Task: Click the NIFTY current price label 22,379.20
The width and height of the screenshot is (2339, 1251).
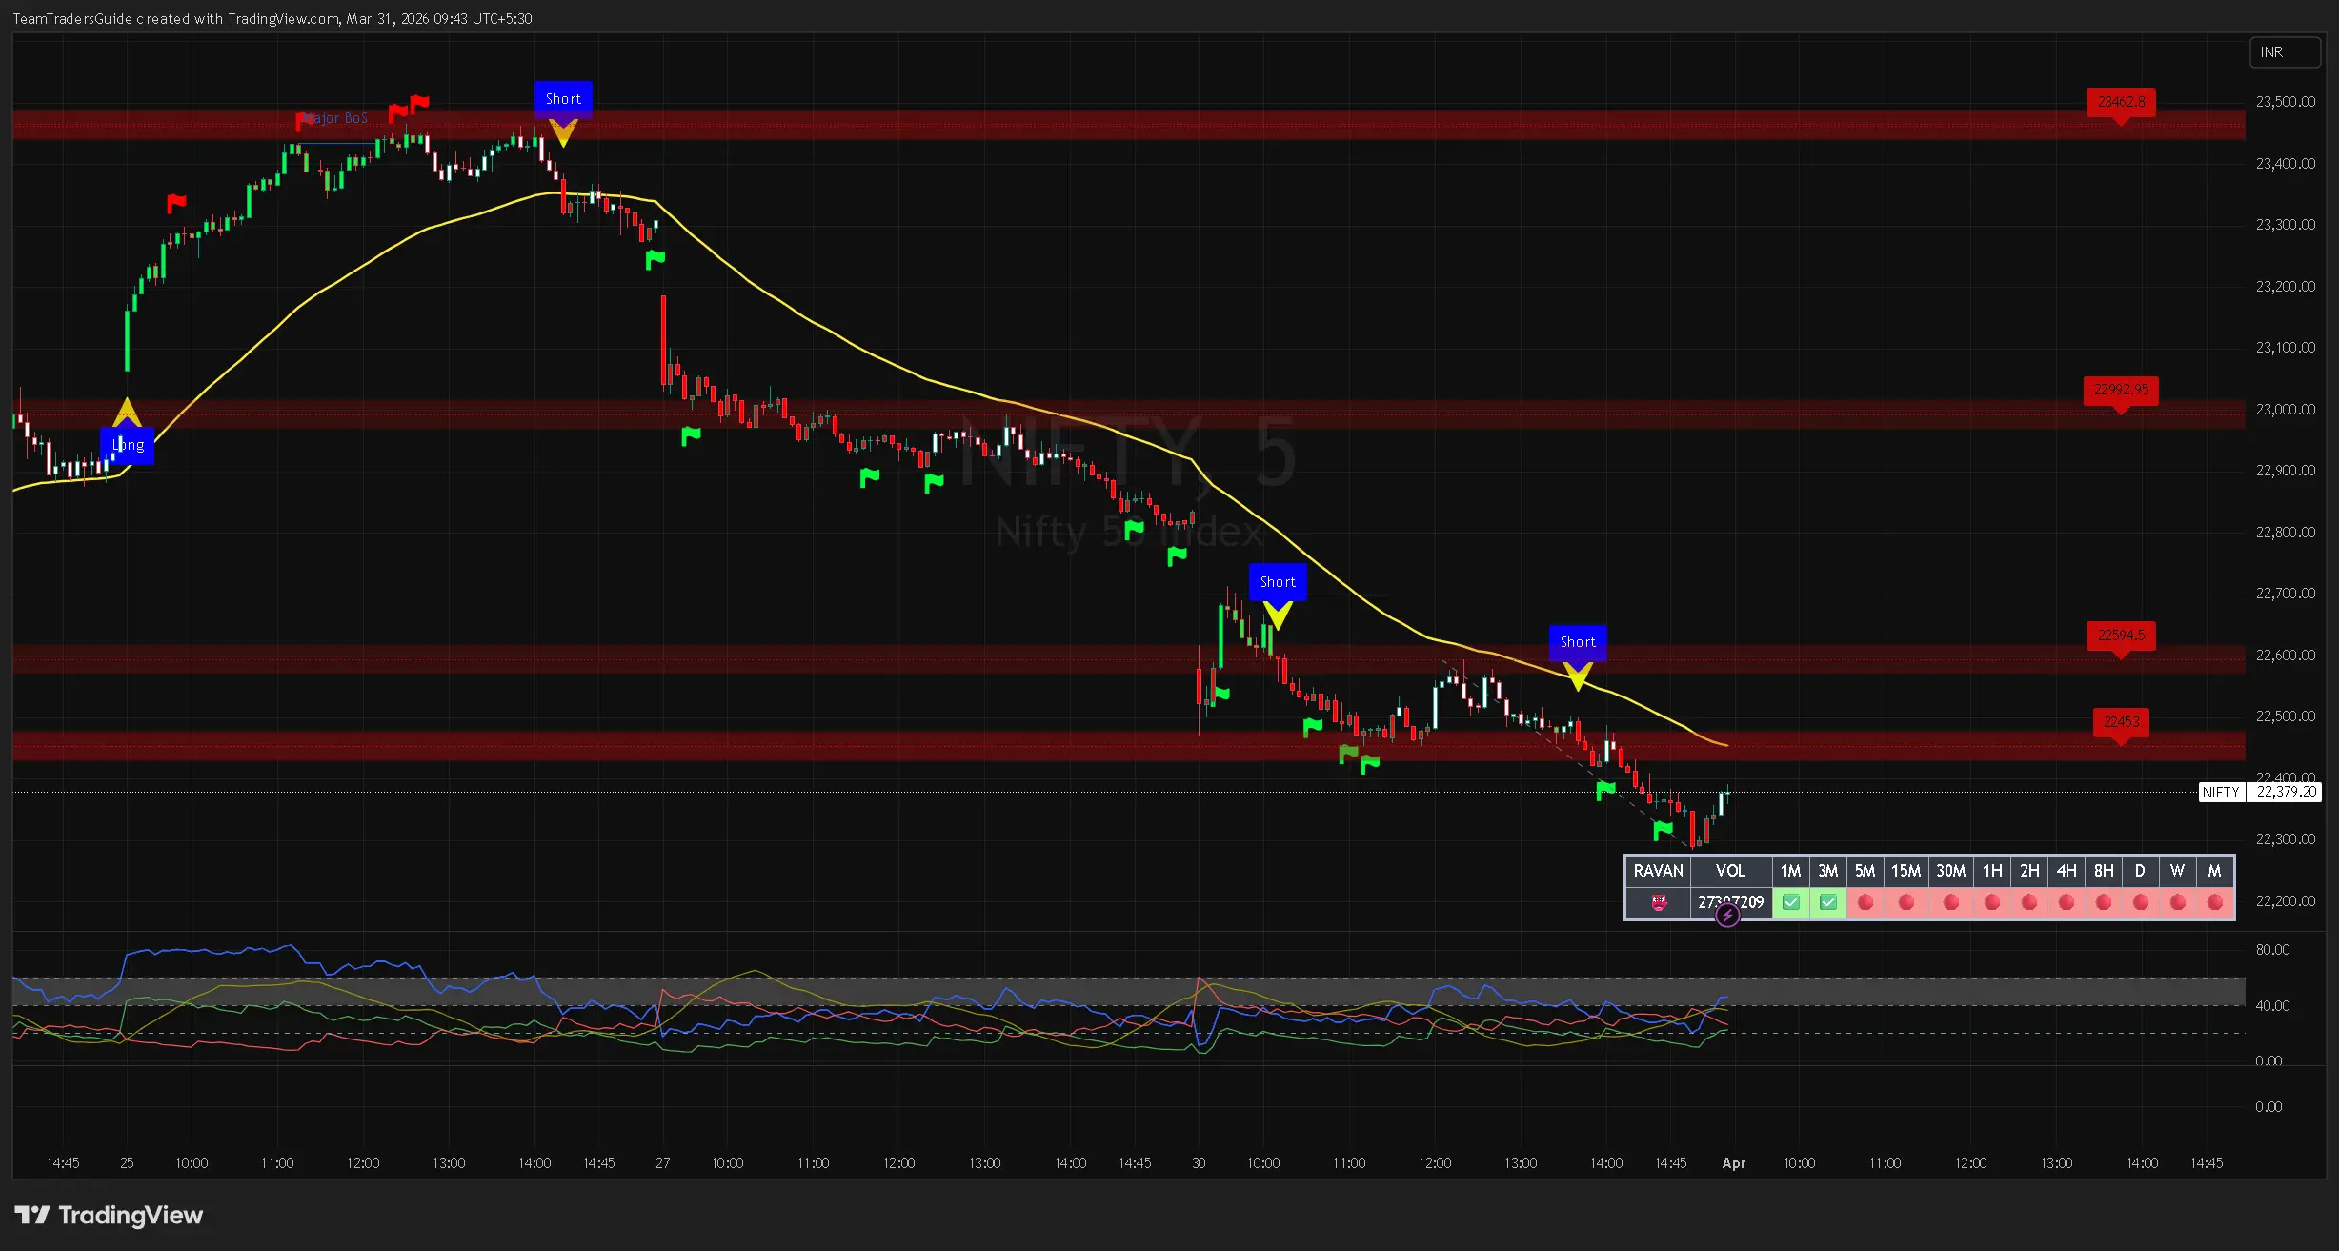Action: click(x=2285, y=792)
